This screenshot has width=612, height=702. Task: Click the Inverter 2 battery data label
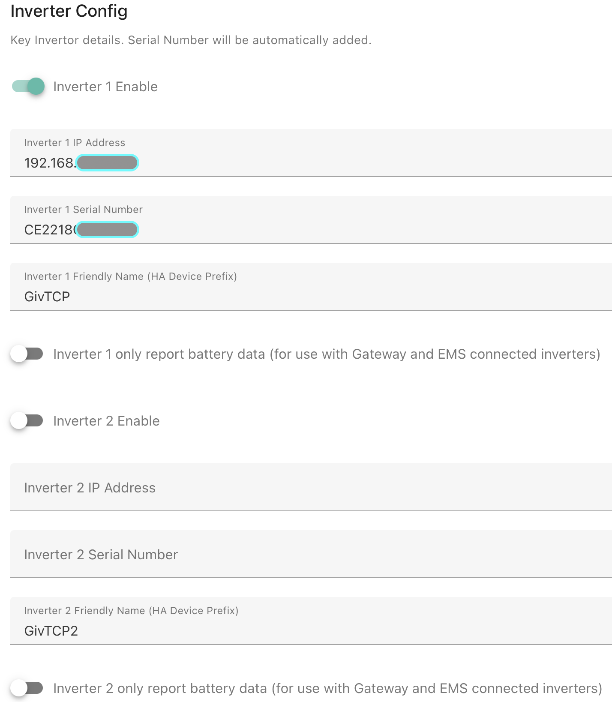(328, 688)
